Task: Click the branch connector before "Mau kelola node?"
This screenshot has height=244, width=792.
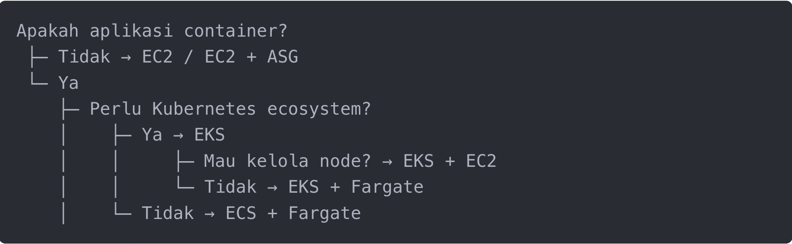Action: coord(185,161)
